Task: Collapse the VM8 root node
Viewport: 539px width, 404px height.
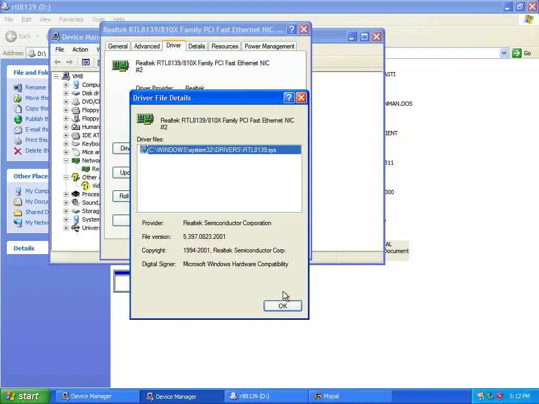Action: click(x=56, y=76)
